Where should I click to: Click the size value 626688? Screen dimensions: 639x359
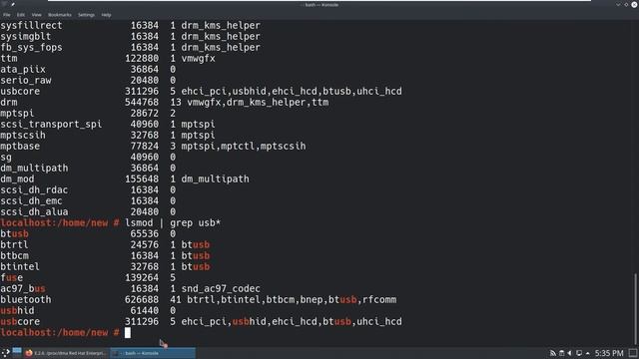142,299
